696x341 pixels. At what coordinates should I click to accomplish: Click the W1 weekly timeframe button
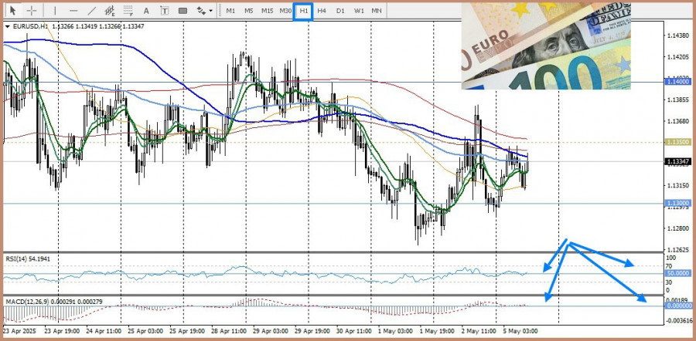359,11
